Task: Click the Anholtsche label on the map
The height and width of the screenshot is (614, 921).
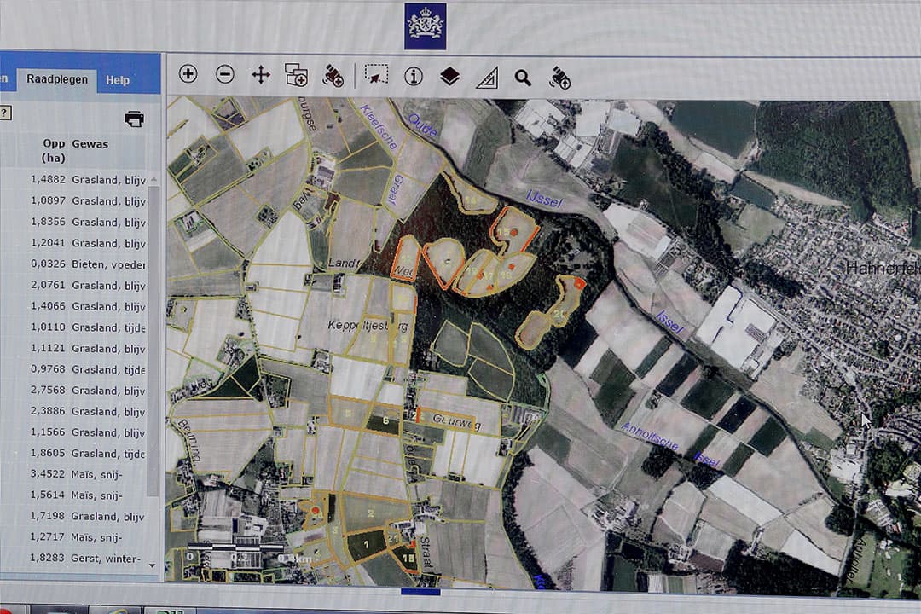Action: coord(650,437)
